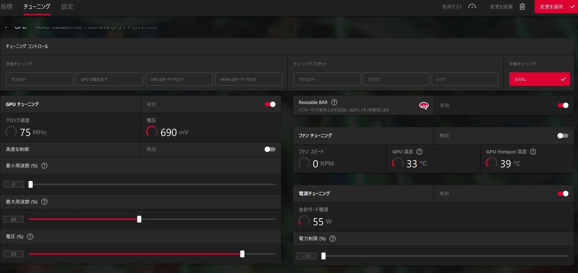This screenshot has width=578, height=273.
Task: Click the 変更を破棄 discard label
Action: point(501,7)
